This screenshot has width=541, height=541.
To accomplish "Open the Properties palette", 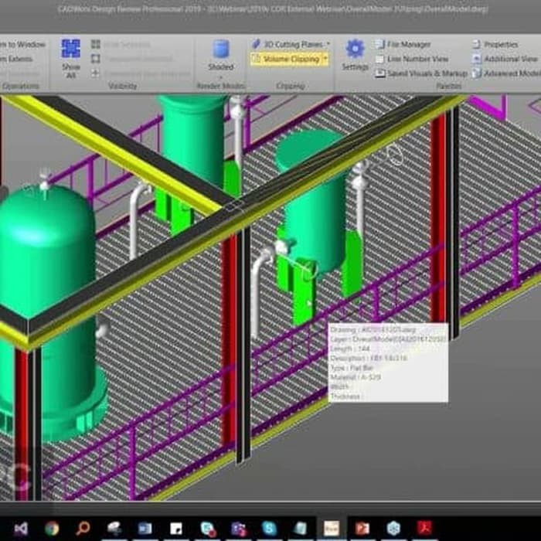I will point(499,45).
